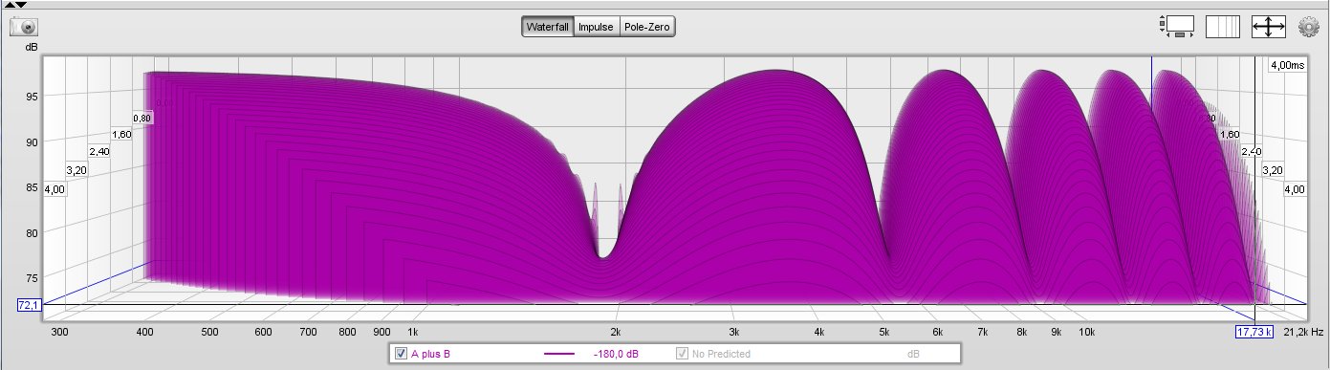This screenshot has height=370, width=1330.
Task: Click the A plus B legend label
Action: coord(430,354)
